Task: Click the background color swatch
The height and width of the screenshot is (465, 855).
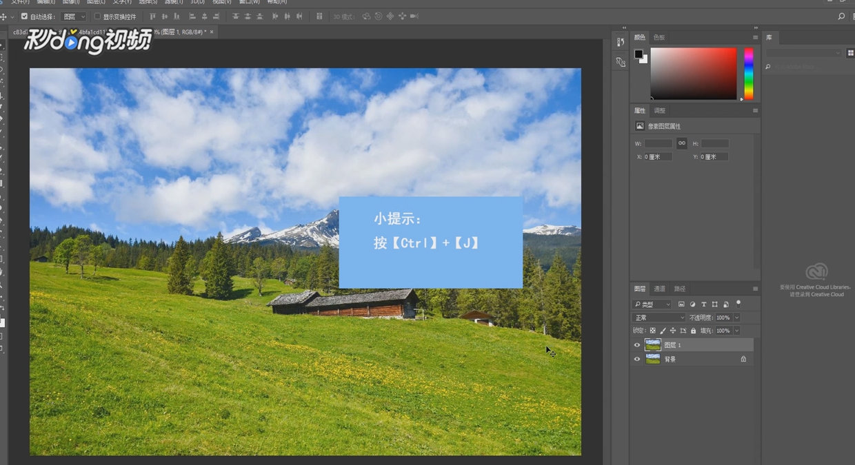Action: coord(644,60)
